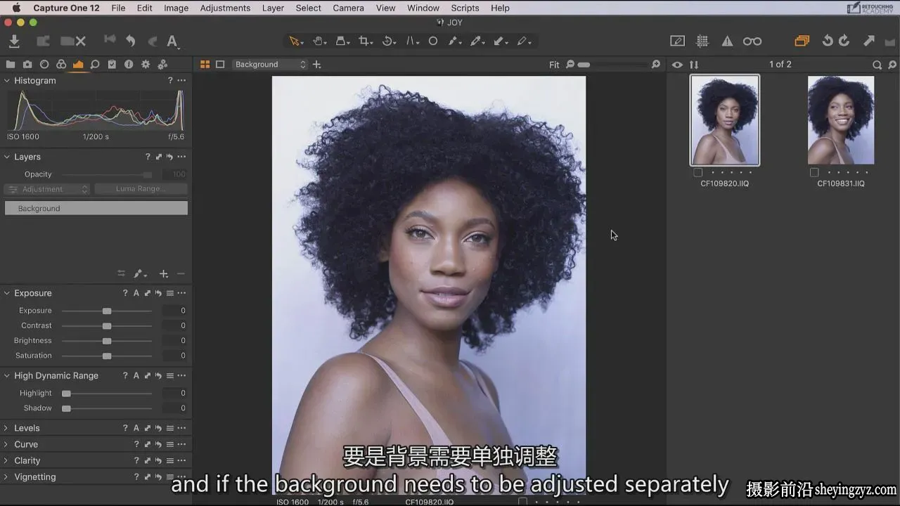This screenshot has height=506, width=900.
Task: Select the Pan hand tool
Action: 319,41
